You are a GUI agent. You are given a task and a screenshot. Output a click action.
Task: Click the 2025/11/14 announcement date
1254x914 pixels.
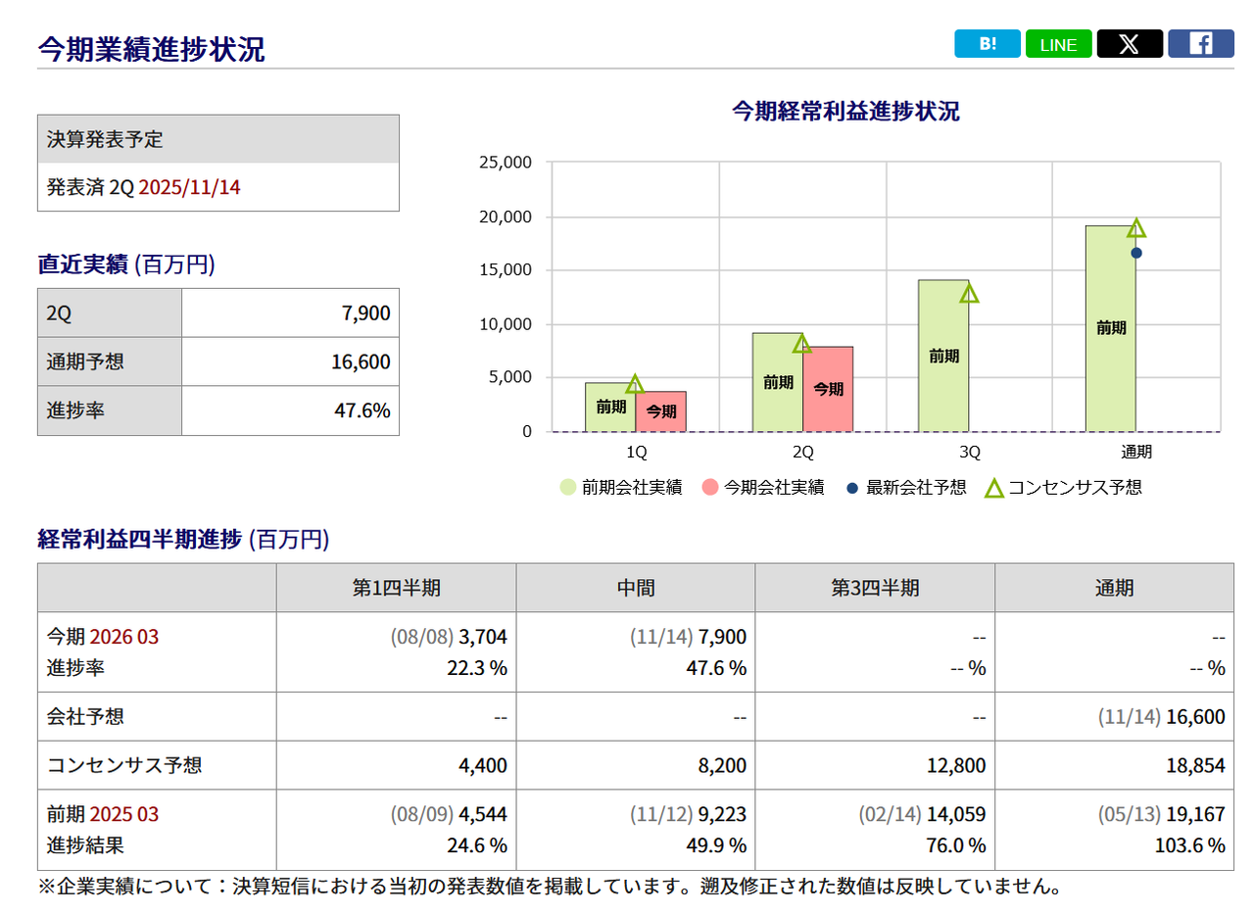tap(189, 187)
